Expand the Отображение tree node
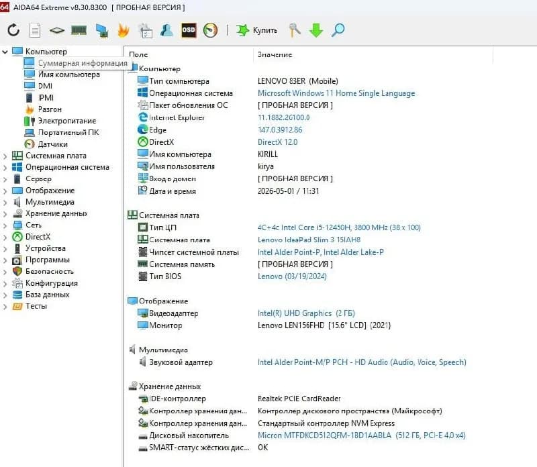 (5, 191)
